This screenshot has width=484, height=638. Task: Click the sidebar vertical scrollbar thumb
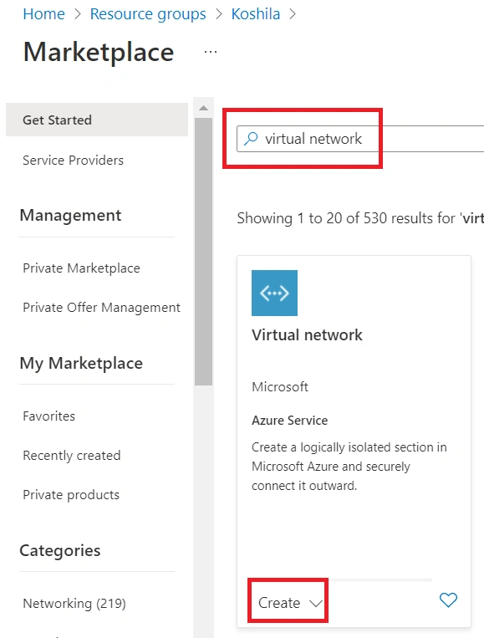[x=203, y=252]
